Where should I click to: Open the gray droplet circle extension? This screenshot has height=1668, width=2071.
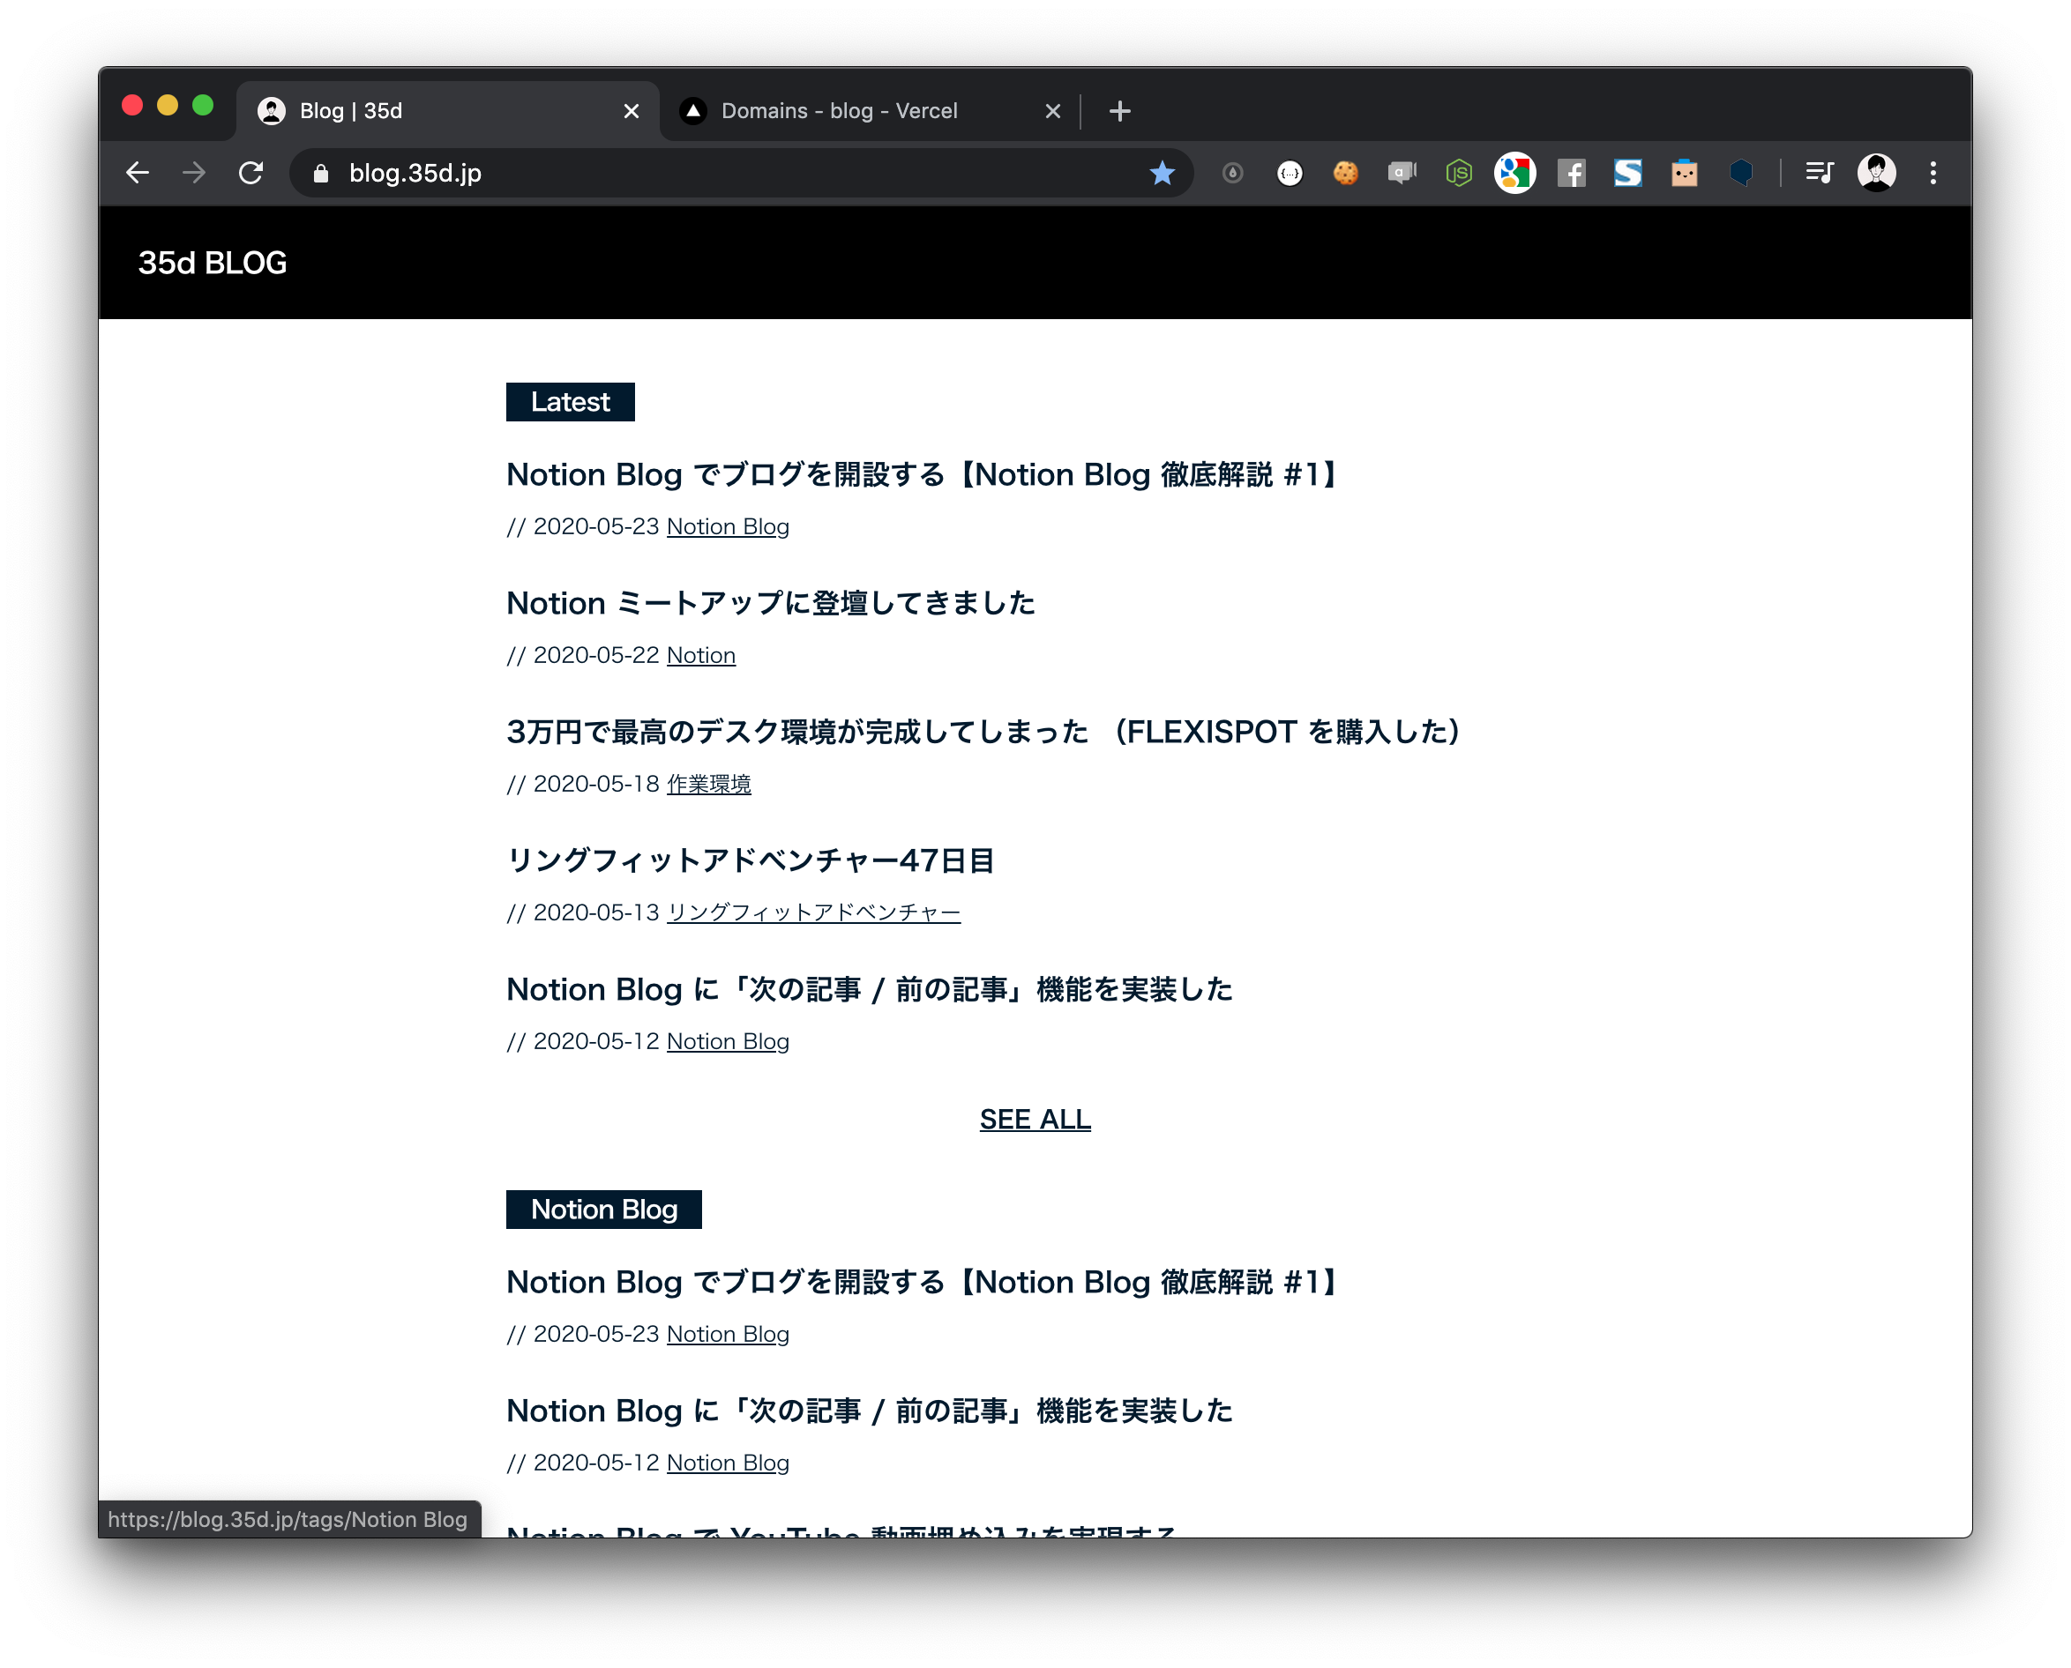tap(1233, 173)
